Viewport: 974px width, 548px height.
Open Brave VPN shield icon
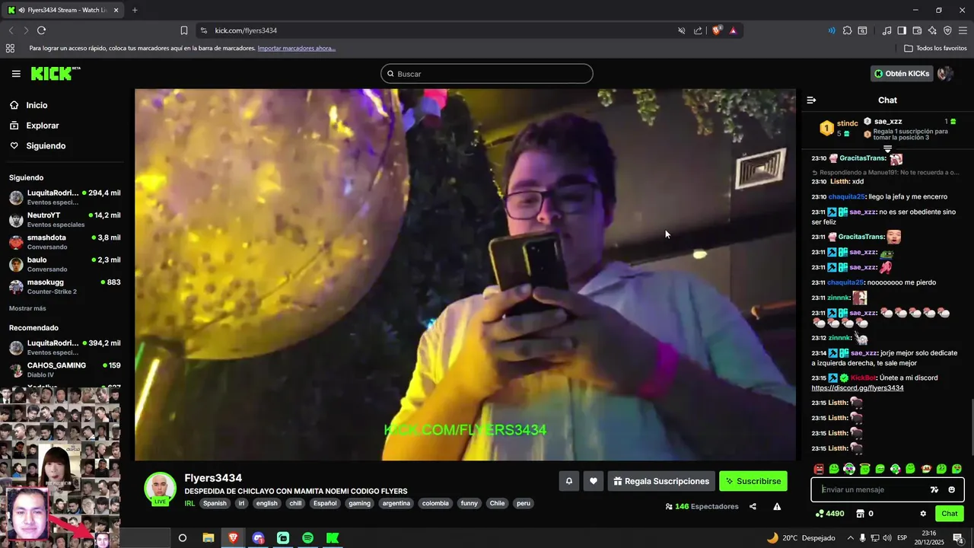click(947, 30)
